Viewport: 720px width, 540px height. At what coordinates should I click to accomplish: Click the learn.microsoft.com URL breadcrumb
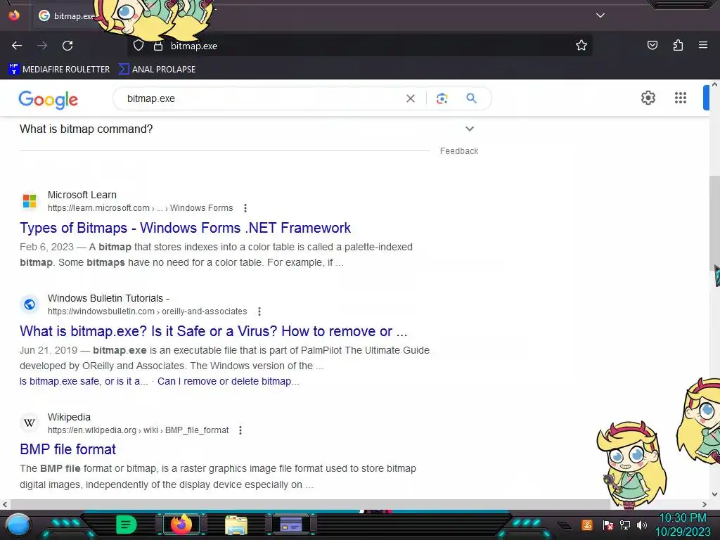[x=140, y=208]
